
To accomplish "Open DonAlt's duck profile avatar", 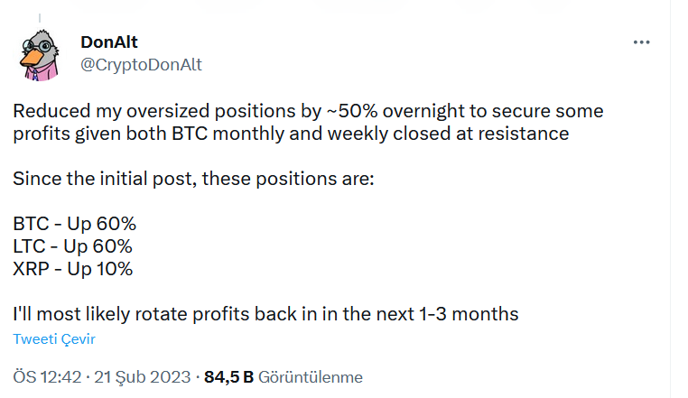I will [x=39, y=55].
